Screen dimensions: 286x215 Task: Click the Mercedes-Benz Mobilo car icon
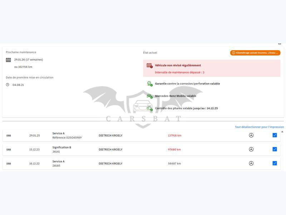[149, 96]
